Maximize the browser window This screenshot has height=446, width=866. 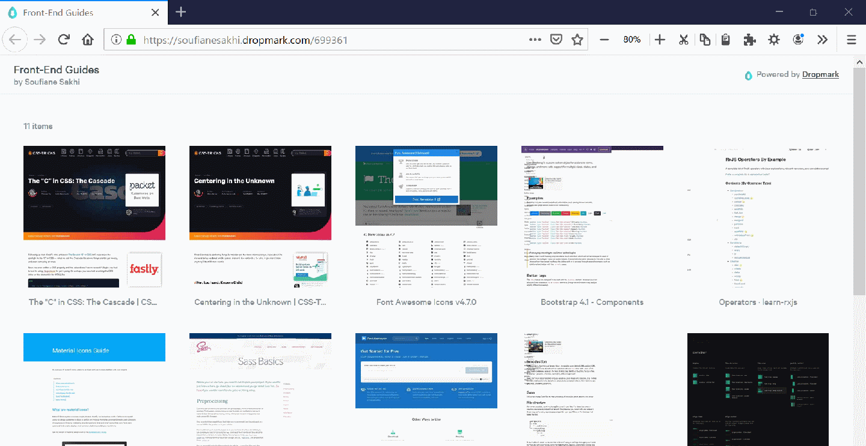click(x=813, y=12)
